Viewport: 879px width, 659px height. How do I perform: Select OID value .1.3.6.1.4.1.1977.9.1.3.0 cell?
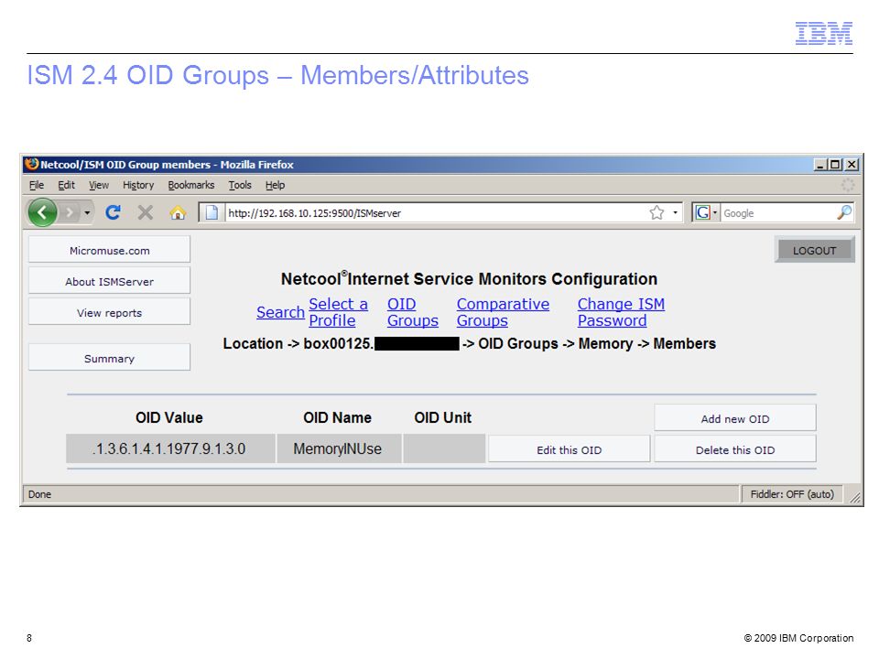(x=170, y=448)
